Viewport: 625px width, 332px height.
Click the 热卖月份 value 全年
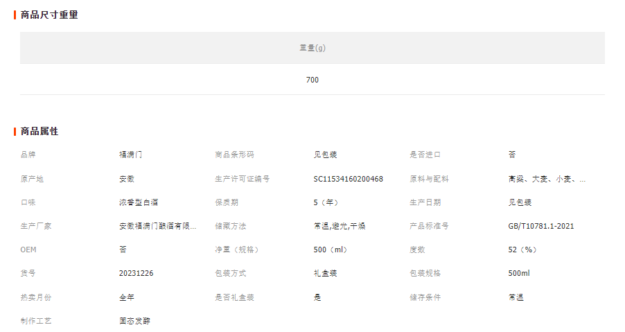click(126, 297)
